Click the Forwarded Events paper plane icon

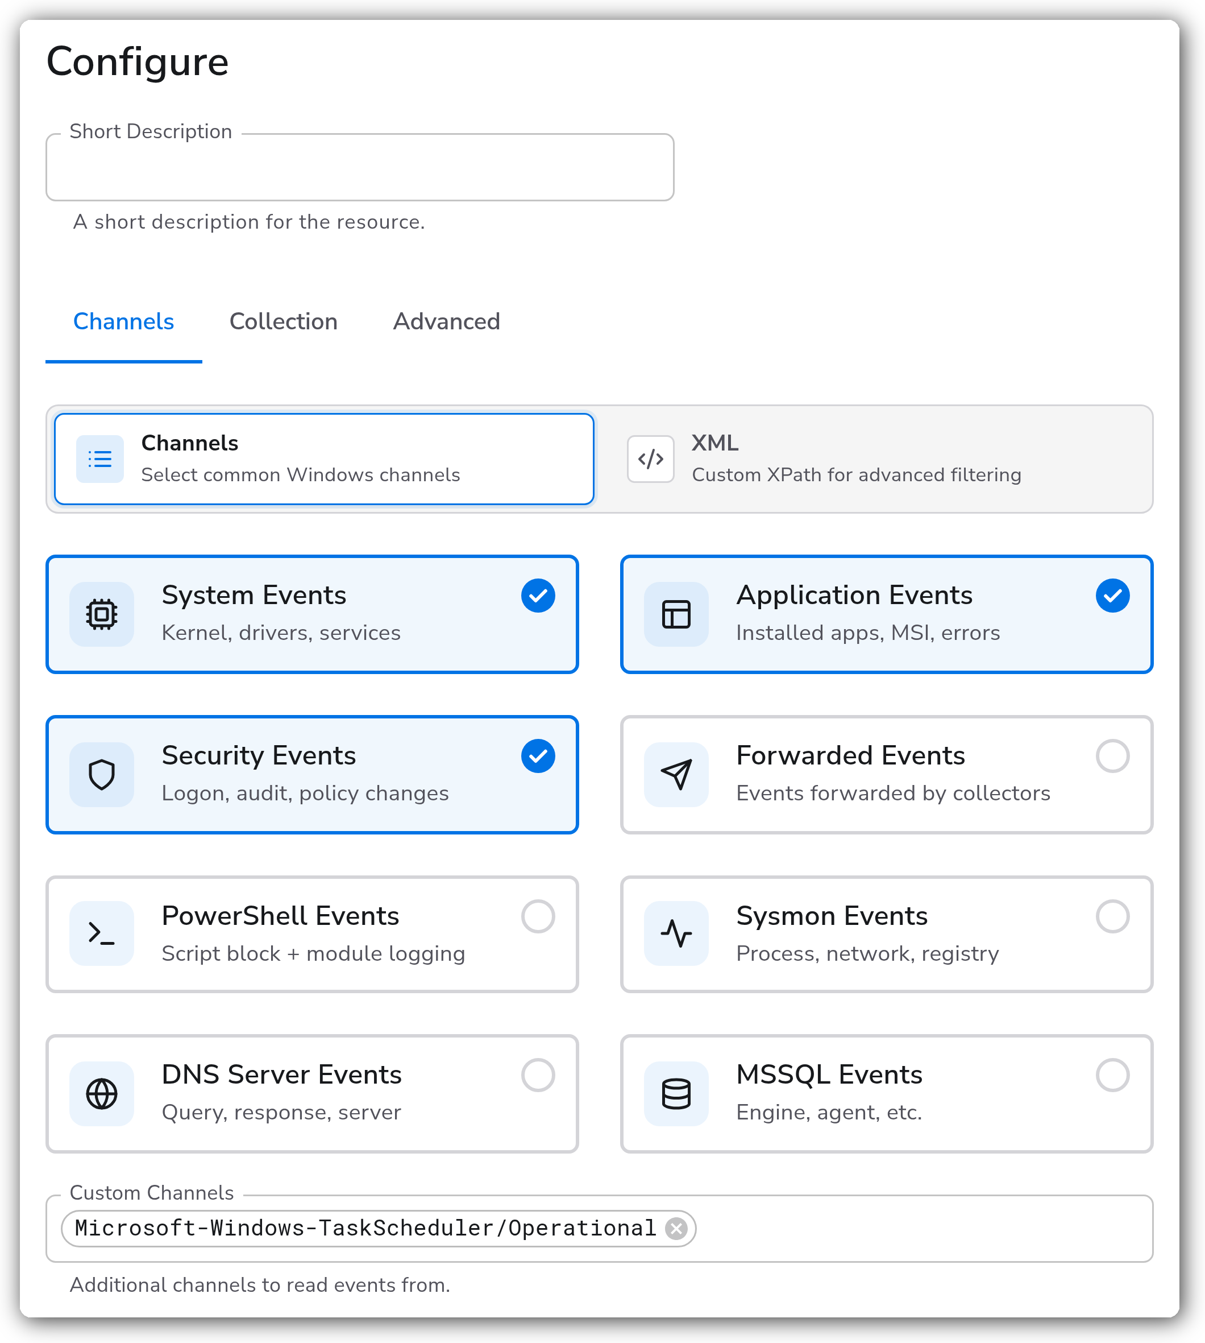coord(676,775)
